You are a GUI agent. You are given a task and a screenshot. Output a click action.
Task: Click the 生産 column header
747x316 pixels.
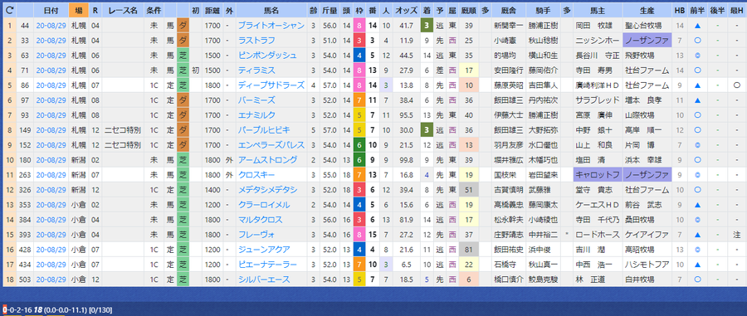click(x=647, y=10)
